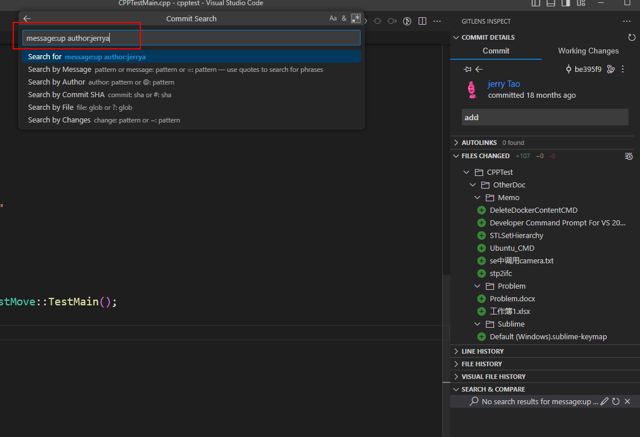Click the split editor icon in the toolbar

pos(423,20)
